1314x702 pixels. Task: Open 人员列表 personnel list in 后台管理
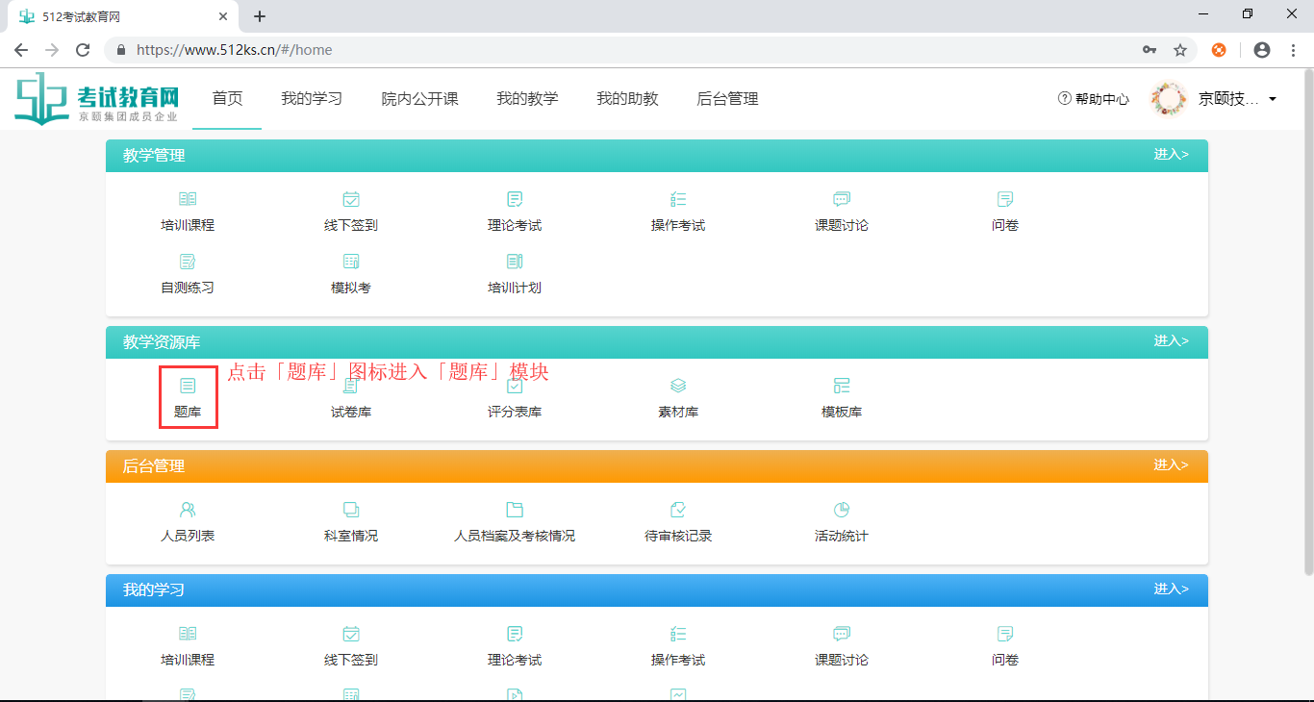188,520
